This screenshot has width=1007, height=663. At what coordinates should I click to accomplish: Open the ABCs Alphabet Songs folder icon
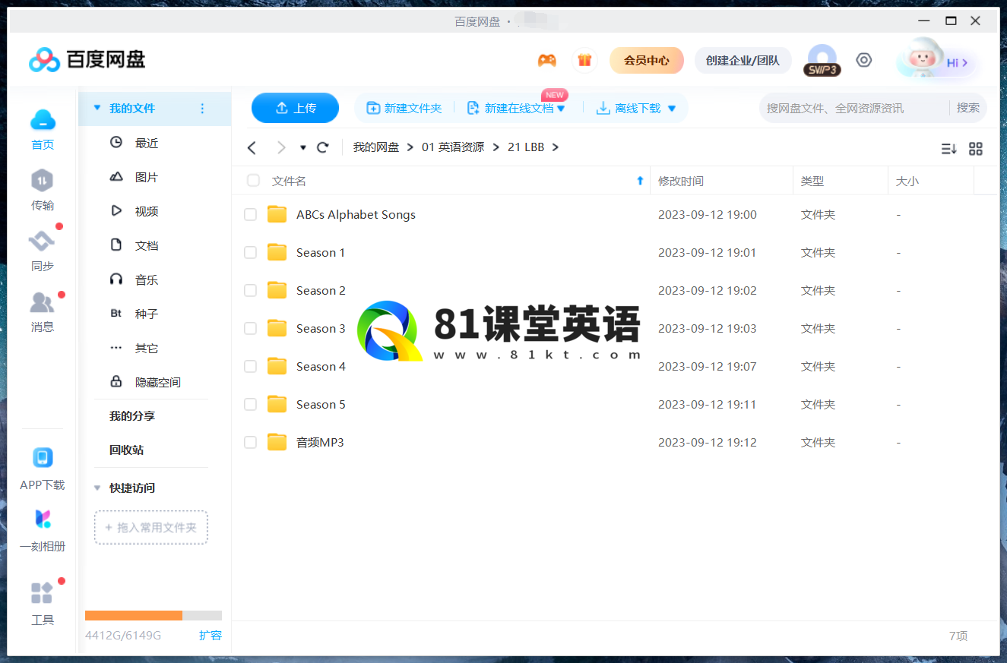pyautogui.click(x=277, y=214)
